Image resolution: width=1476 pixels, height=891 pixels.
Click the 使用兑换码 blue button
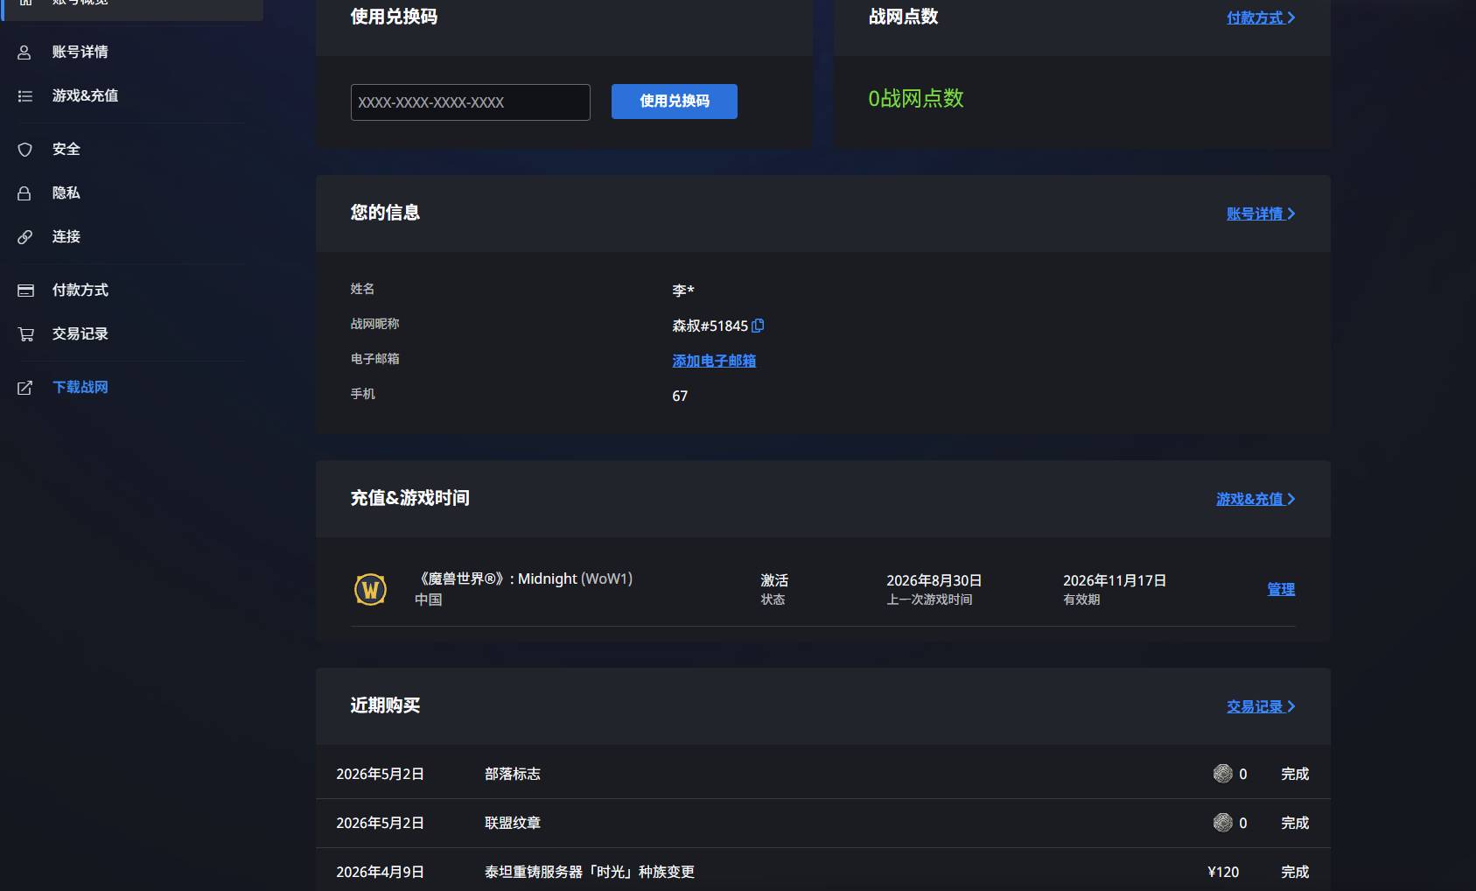point(675,102)
